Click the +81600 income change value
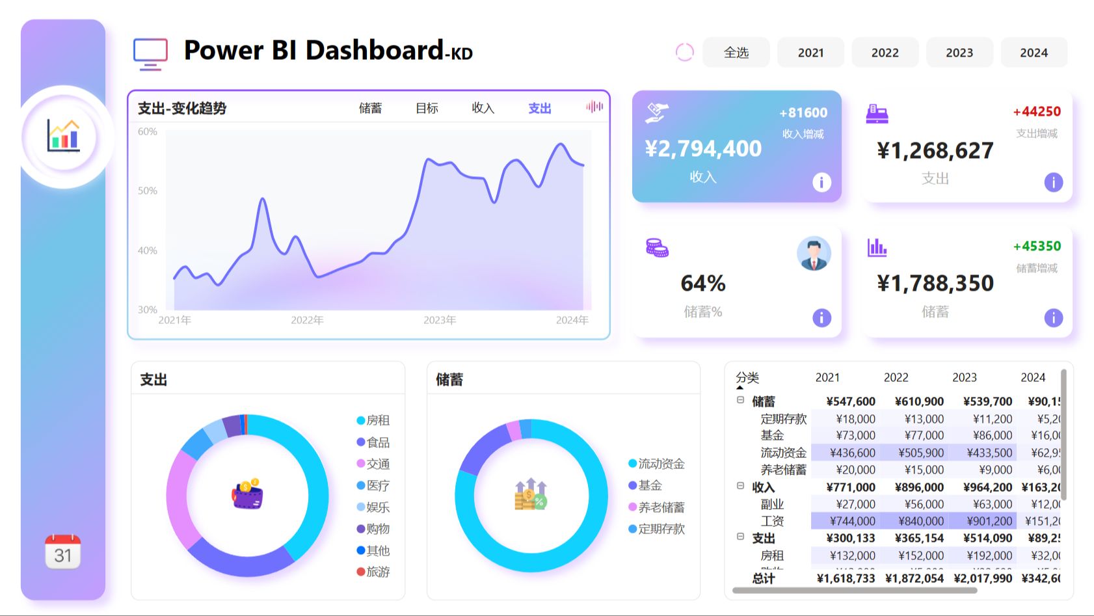The height and width of the screenshot is (616, 1094). click(x=803, y=113)
